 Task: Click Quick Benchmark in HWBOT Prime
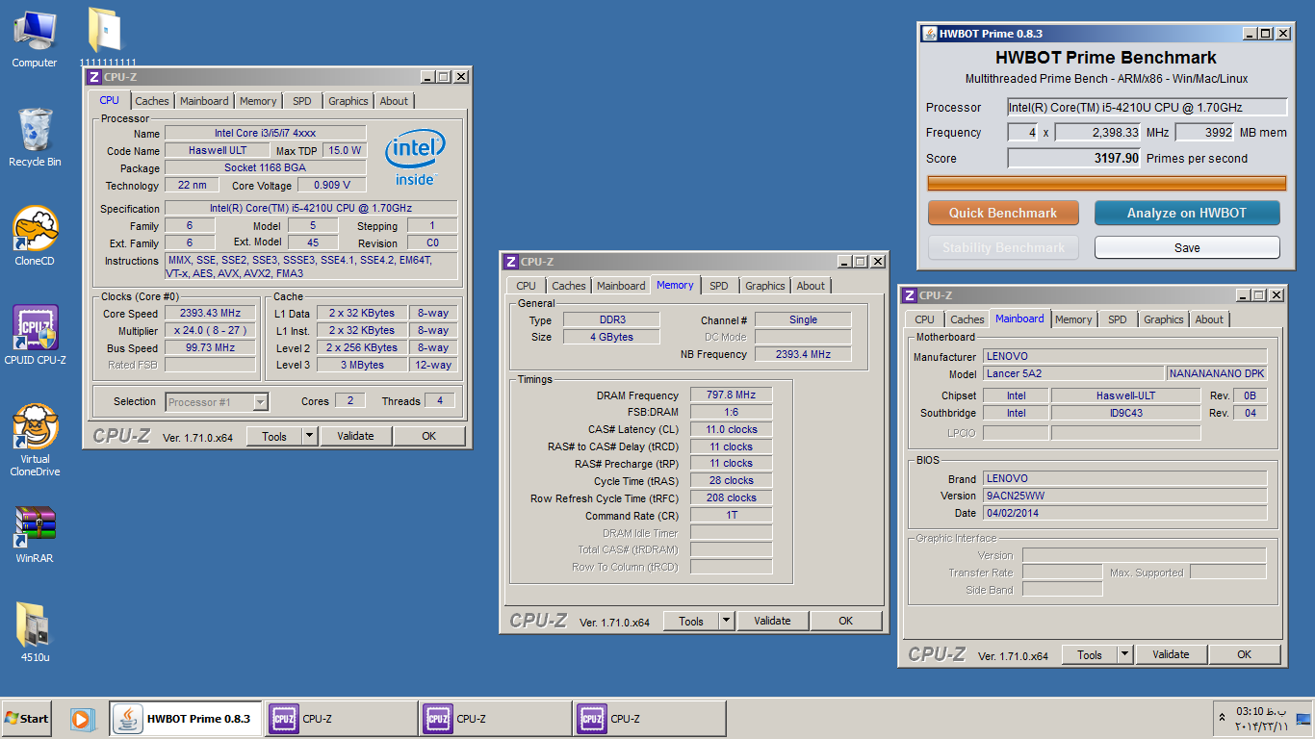pyautogui.click(x=1003, y=213)
